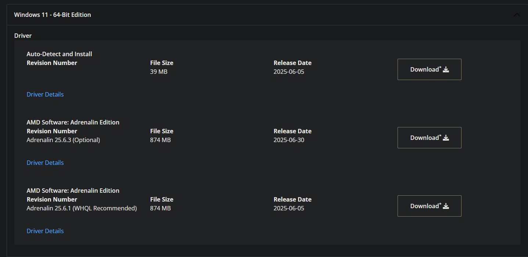Viewport: 528px width, 257px height.
Task: Click 874 MB size of Adrenalin 25.6.1
Action: [x=161, y=208]
